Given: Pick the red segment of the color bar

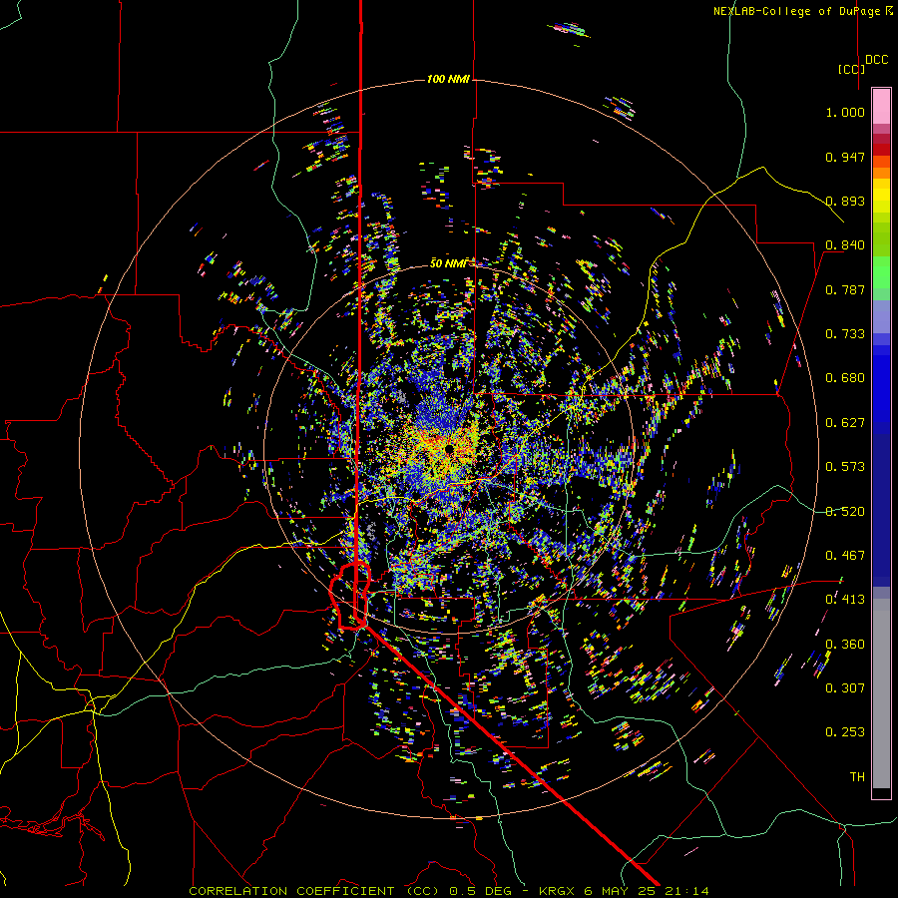Looking at the screenshot, I should [881, 149].
